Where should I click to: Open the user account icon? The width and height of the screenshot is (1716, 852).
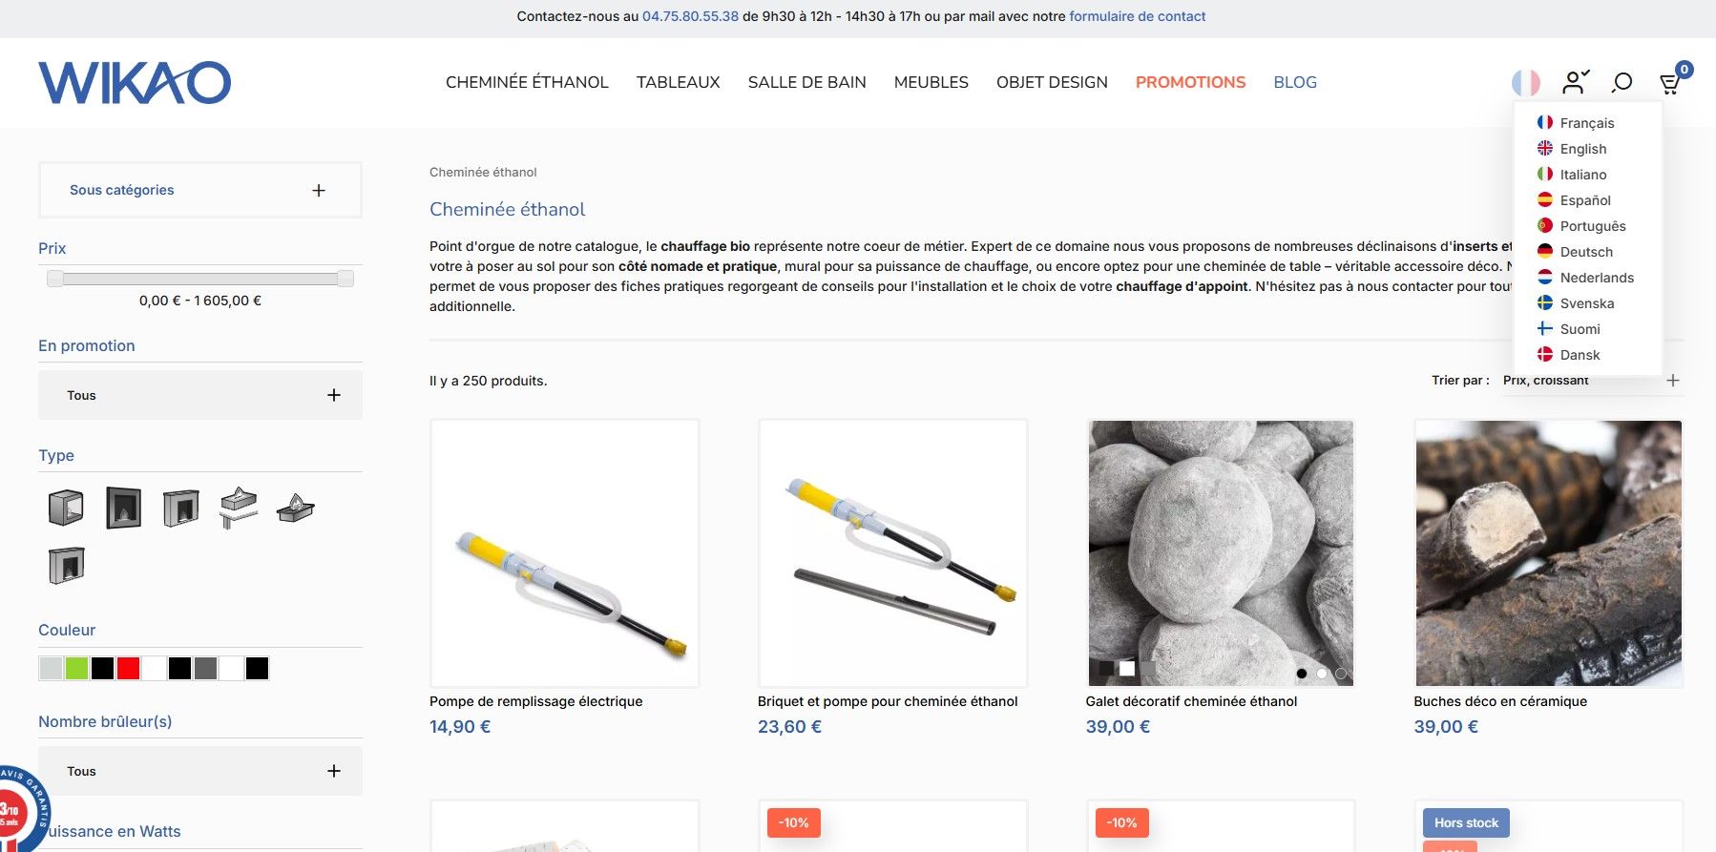click(1575, 82)
